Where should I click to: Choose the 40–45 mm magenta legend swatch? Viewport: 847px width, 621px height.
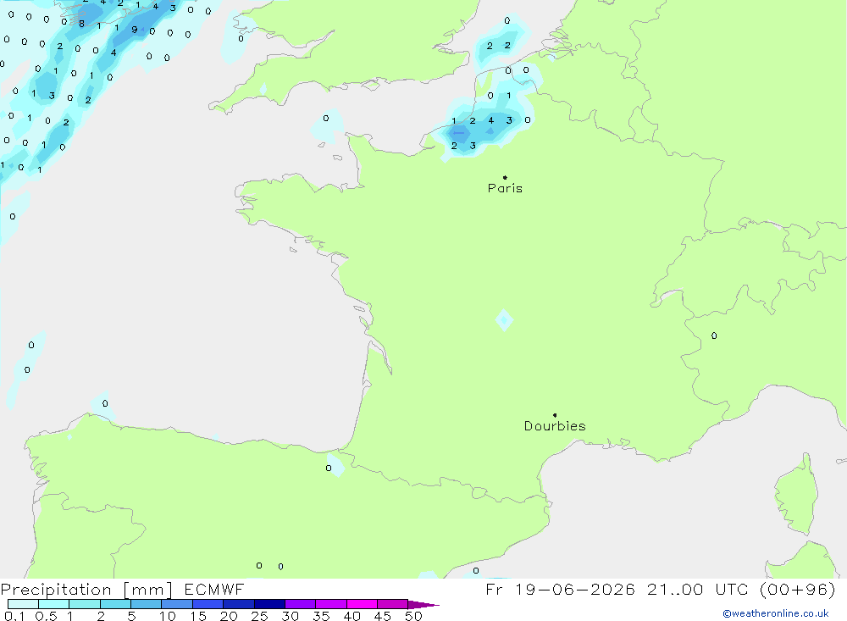click(x=362, y=604)
